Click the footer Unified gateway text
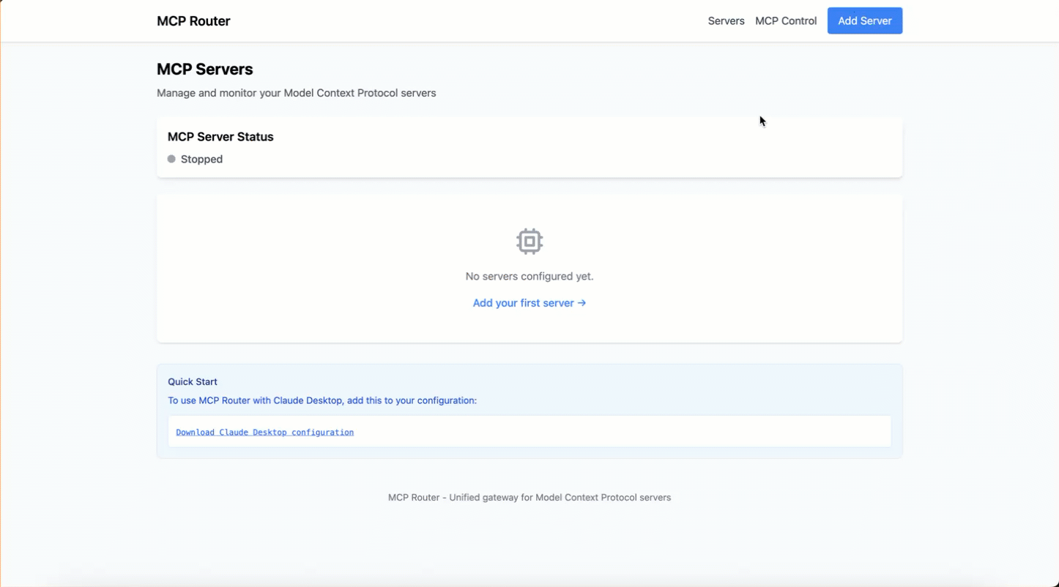The height and width of the screenshot is (587, 1059). 529,498
